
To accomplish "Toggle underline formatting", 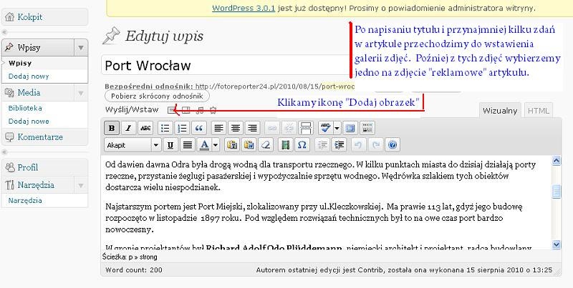I will (x=170, y=145).
